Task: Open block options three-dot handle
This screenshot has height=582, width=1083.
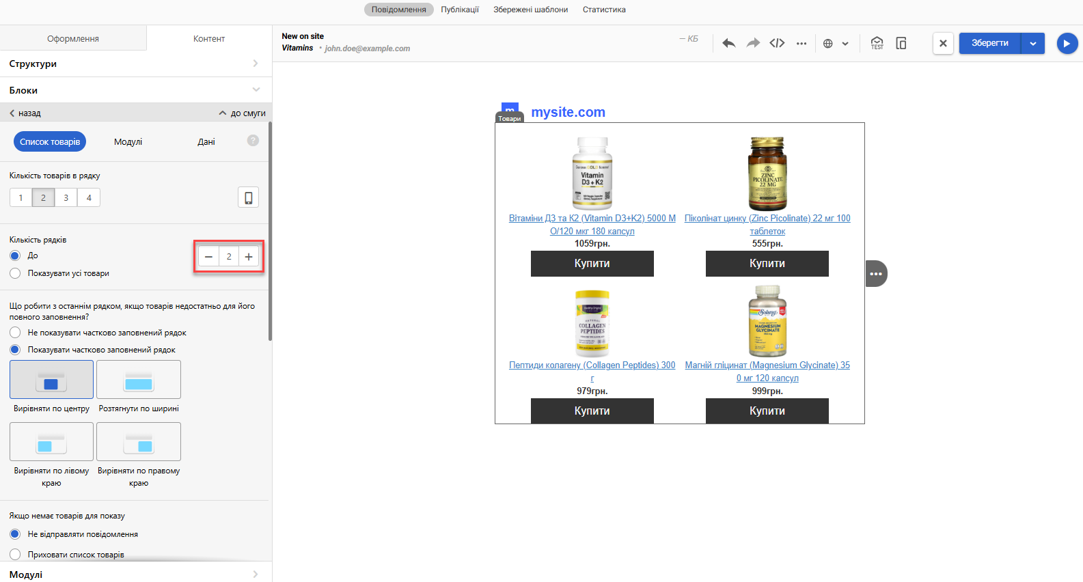Action: point(876,274)
